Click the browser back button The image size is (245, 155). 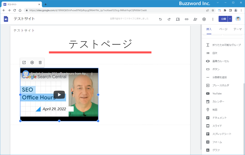(x=4, y=10)
